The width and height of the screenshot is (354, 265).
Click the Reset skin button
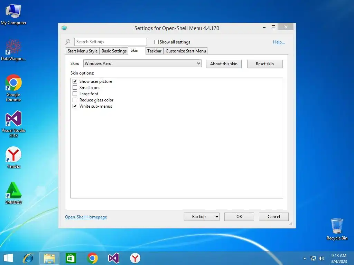[265, 64]
